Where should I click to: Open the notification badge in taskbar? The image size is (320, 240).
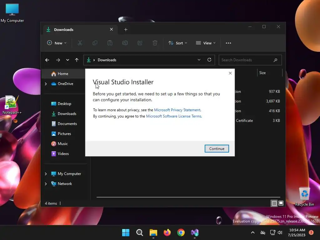311,232
